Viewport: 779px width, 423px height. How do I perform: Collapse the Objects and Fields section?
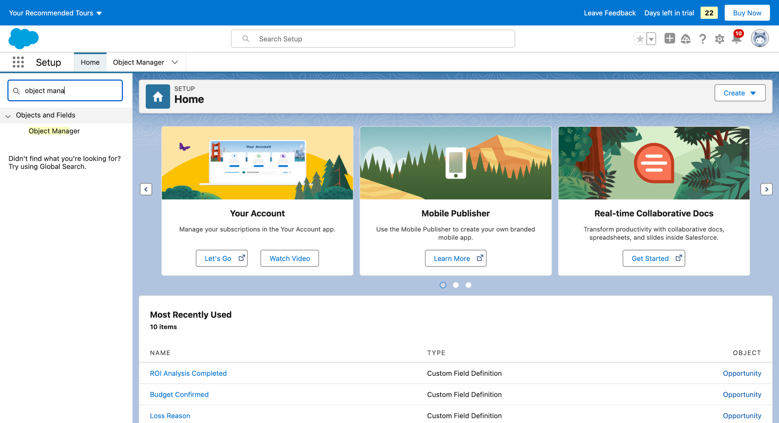8,116
